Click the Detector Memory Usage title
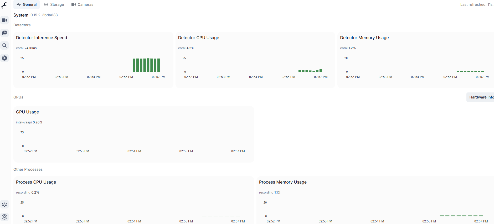 coord(364,38)
